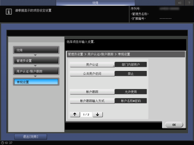Click the <扩展编号> label
The height and width of the screenshot is (145, 194).
pos(138,19)
